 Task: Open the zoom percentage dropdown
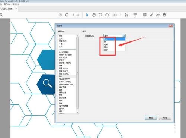pos(120,15)
